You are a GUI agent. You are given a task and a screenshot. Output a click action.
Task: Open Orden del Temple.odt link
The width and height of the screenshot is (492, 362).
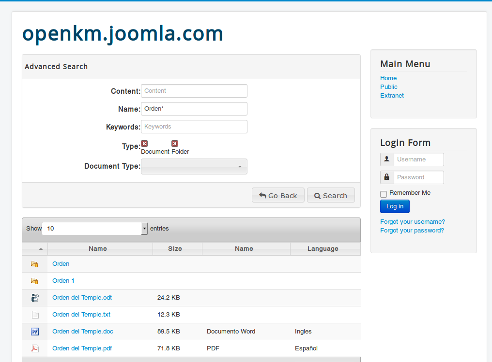click(82, 298)
